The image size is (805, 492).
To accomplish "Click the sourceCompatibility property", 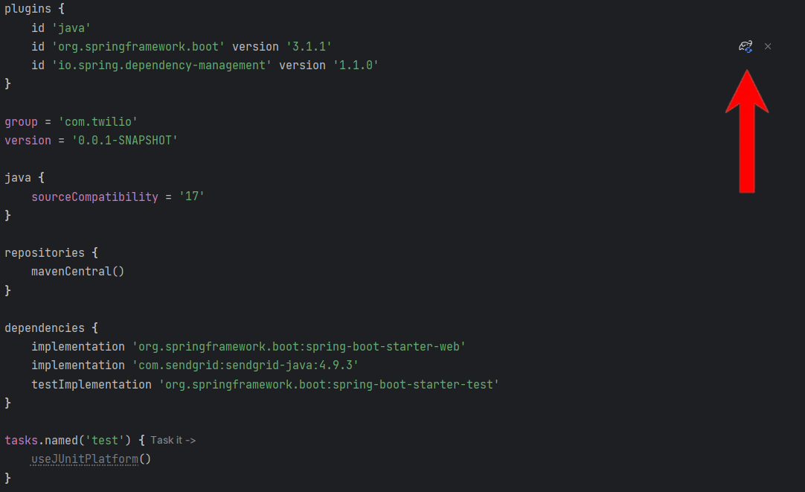I will [x=95, y=197].
